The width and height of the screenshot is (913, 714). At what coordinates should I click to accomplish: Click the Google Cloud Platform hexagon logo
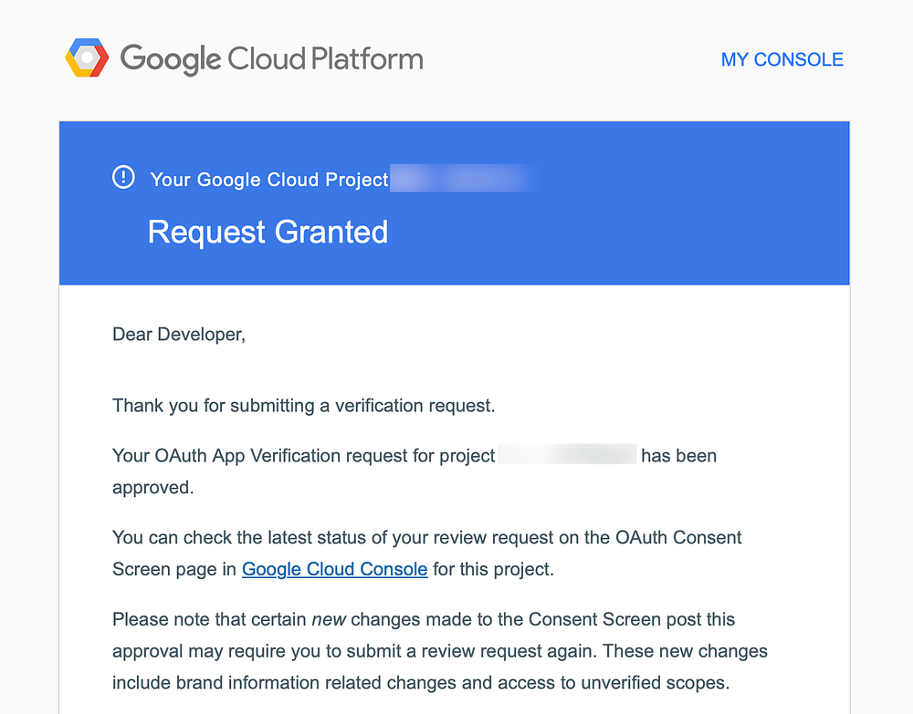(x=87, y=58)
